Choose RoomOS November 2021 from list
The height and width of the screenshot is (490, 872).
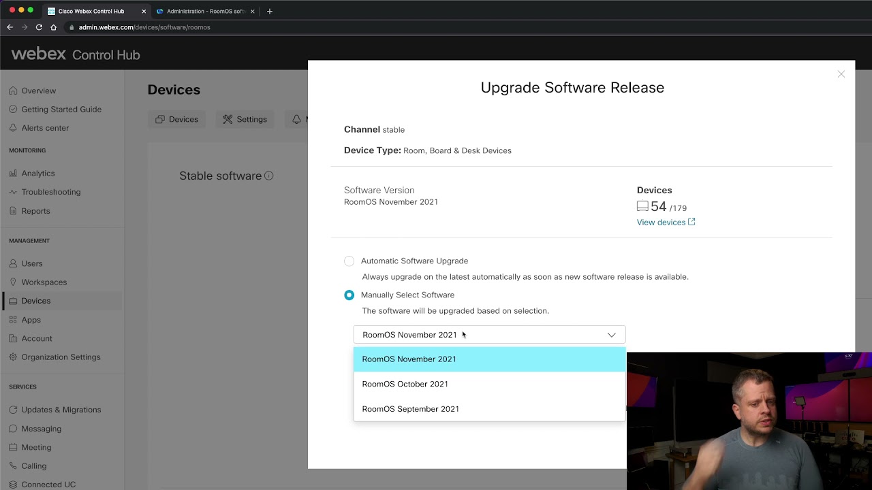tap(489, 359)
